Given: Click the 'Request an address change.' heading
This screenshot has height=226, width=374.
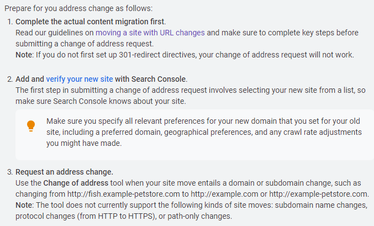Looking at the screenshot, I should 64,172.
